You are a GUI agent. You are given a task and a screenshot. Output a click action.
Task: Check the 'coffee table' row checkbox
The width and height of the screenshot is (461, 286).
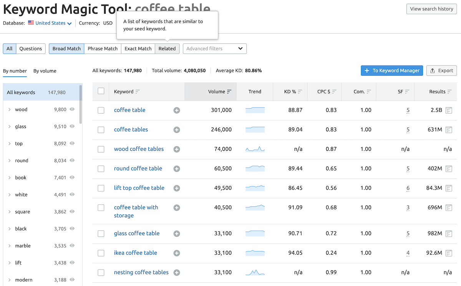[101, 110]
